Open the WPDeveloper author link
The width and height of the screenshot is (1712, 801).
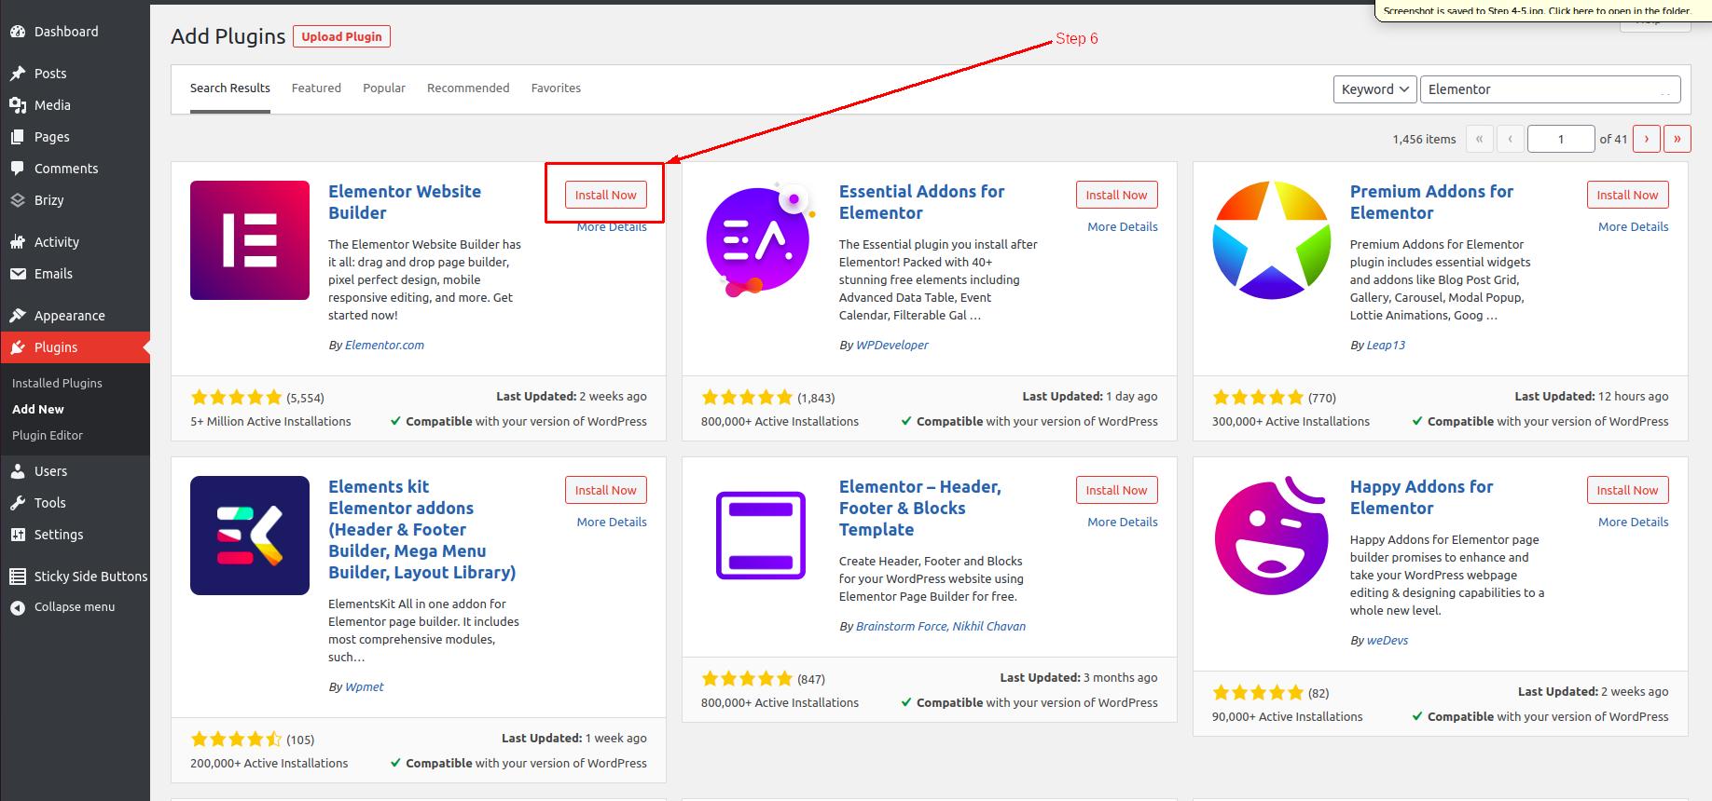click(x=892, y=345)
